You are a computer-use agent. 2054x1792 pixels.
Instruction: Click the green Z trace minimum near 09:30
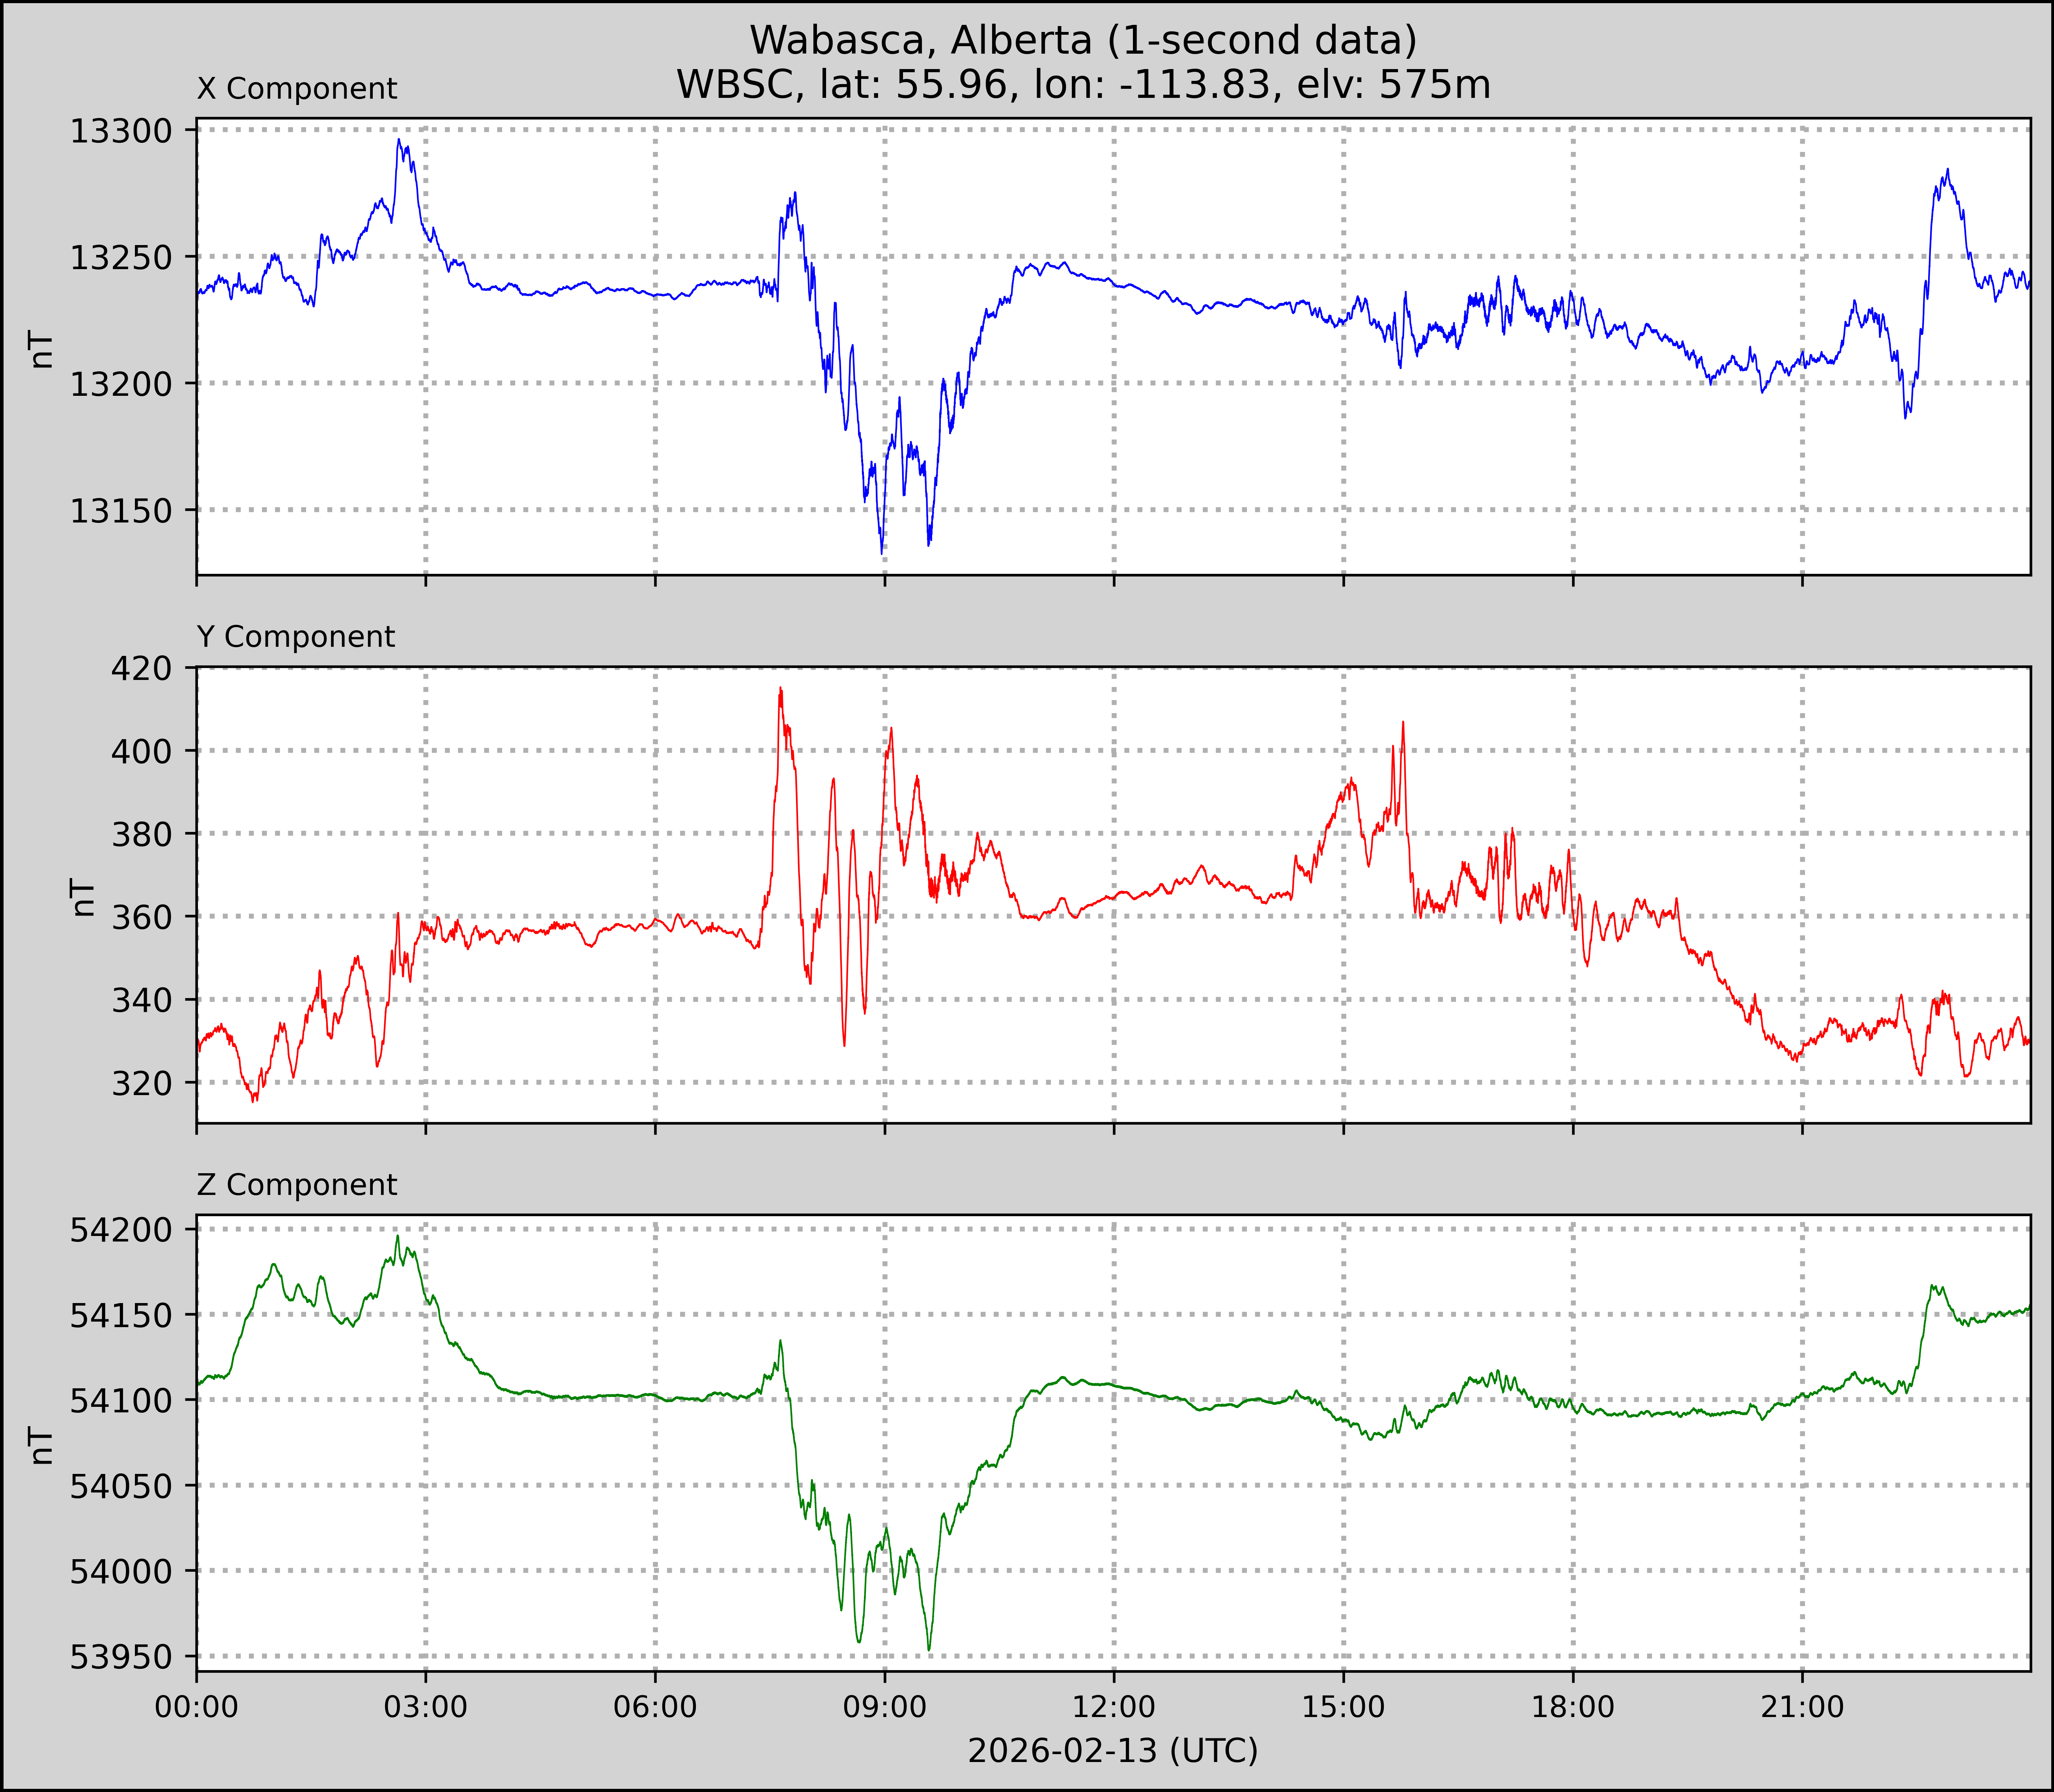(x=929, y=1650)
